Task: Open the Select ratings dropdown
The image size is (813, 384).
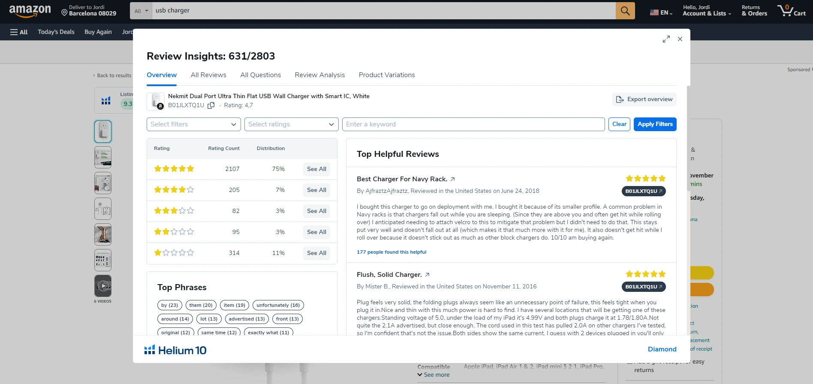Action: [291, 124]
